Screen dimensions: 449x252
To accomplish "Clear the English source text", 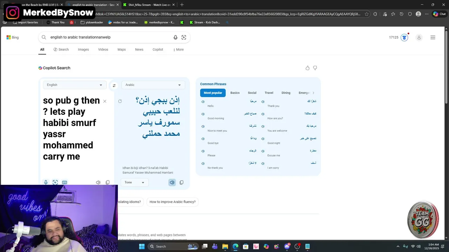I will [x=105, y=101].
